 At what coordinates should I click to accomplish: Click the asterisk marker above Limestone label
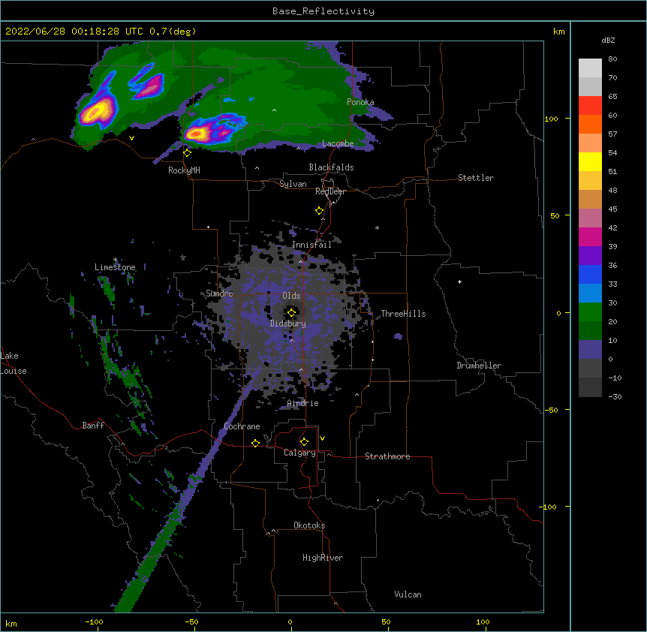click(115, 260)
